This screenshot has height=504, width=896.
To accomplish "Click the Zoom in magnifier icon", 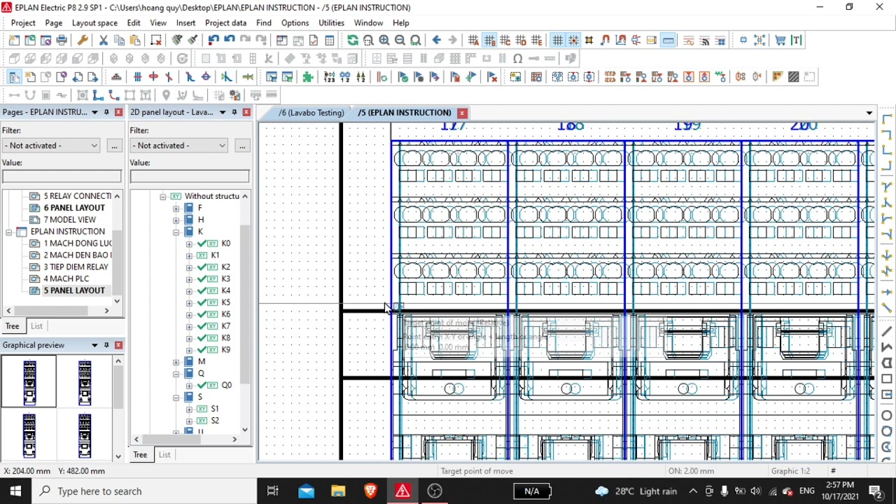I will 384,41.
